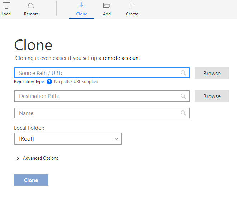
Task: Open the Remote cloud icon
Action: coord(31,5)
